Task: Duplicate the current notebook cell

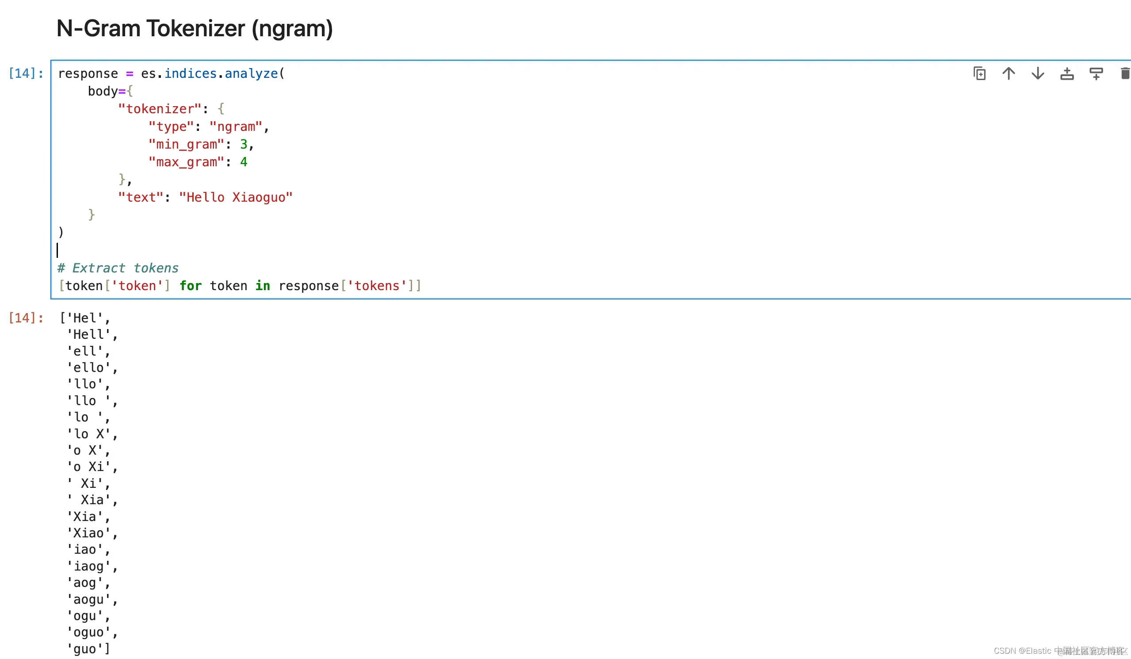Action: (x=979, y=73)
